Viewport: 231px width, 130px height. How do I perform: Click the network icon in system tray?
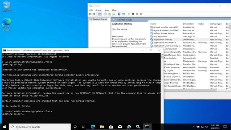[202, 127]
